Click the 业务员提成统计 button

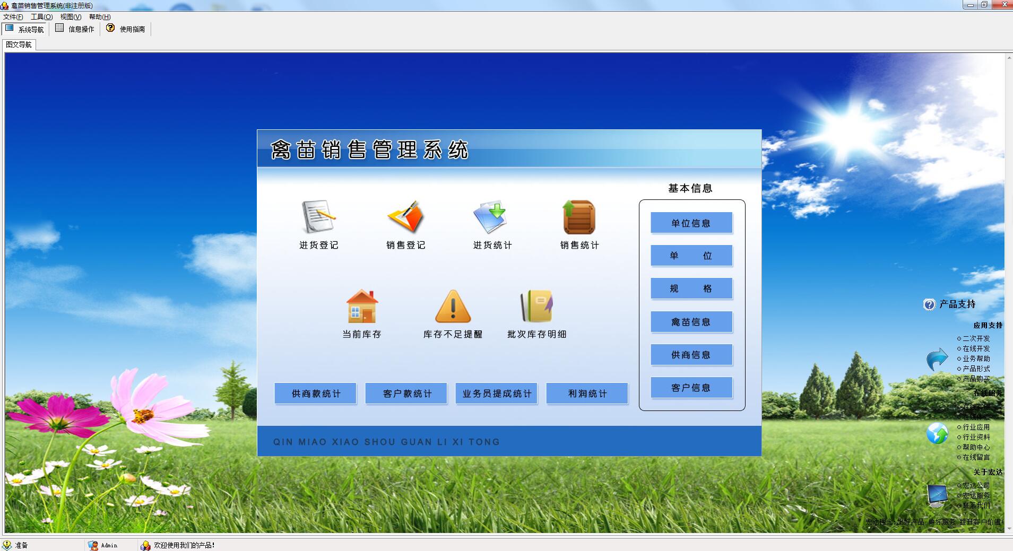pos(497,393)
